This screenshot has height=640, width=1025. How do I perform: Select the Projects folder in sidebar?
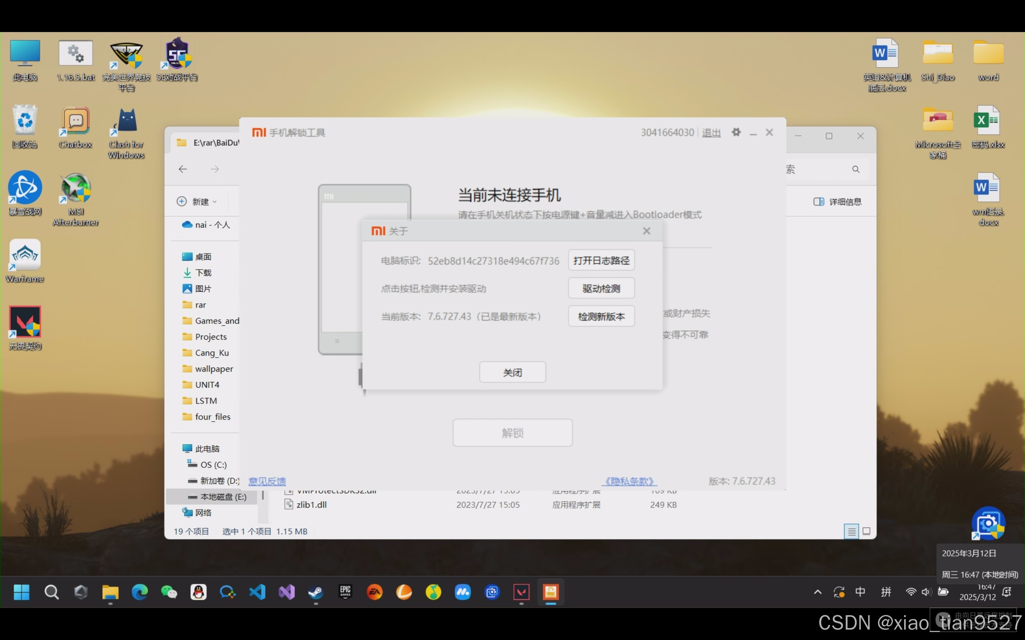[x=211, y=336]
